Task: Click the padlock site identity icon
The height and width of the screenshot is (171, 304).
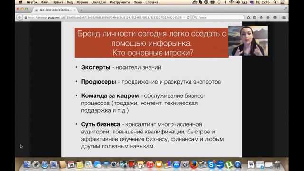Action: click(26, 17)
